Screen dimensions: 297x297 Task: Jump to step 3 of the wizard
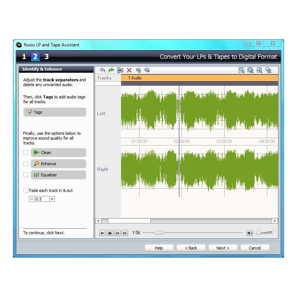coord(46,57)
